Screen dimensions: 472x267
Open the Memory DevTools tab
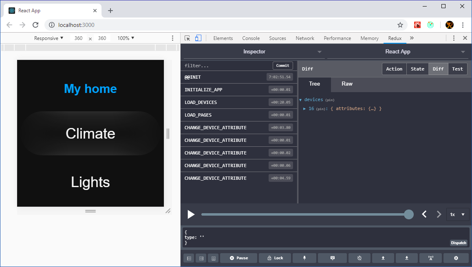point(370,38)
